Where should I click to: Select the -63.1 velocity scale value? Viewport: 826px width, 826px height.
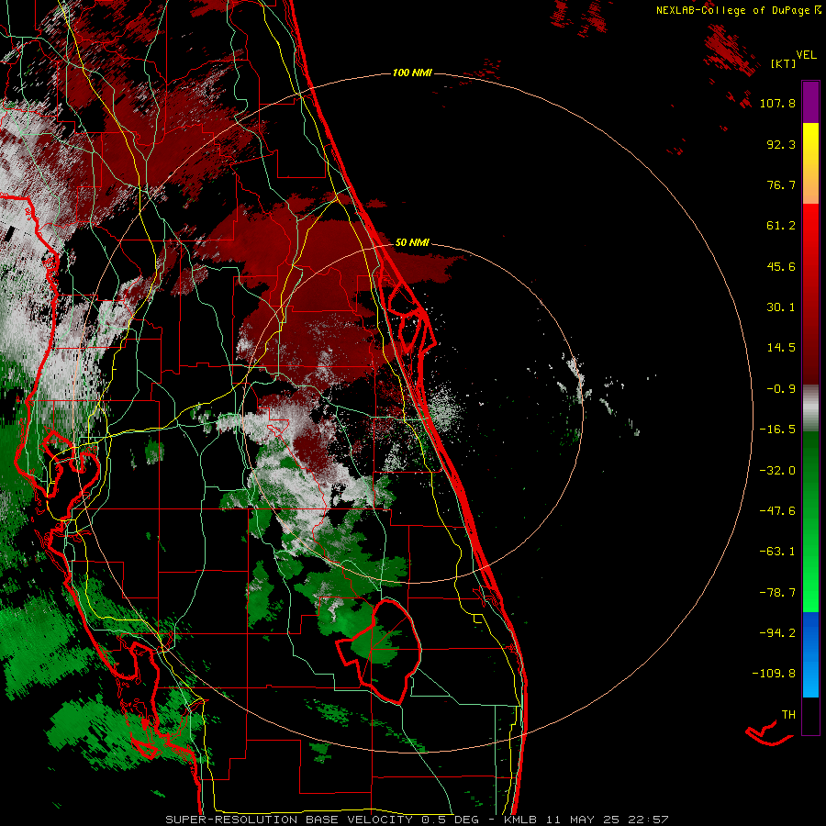tap(777, 552)
